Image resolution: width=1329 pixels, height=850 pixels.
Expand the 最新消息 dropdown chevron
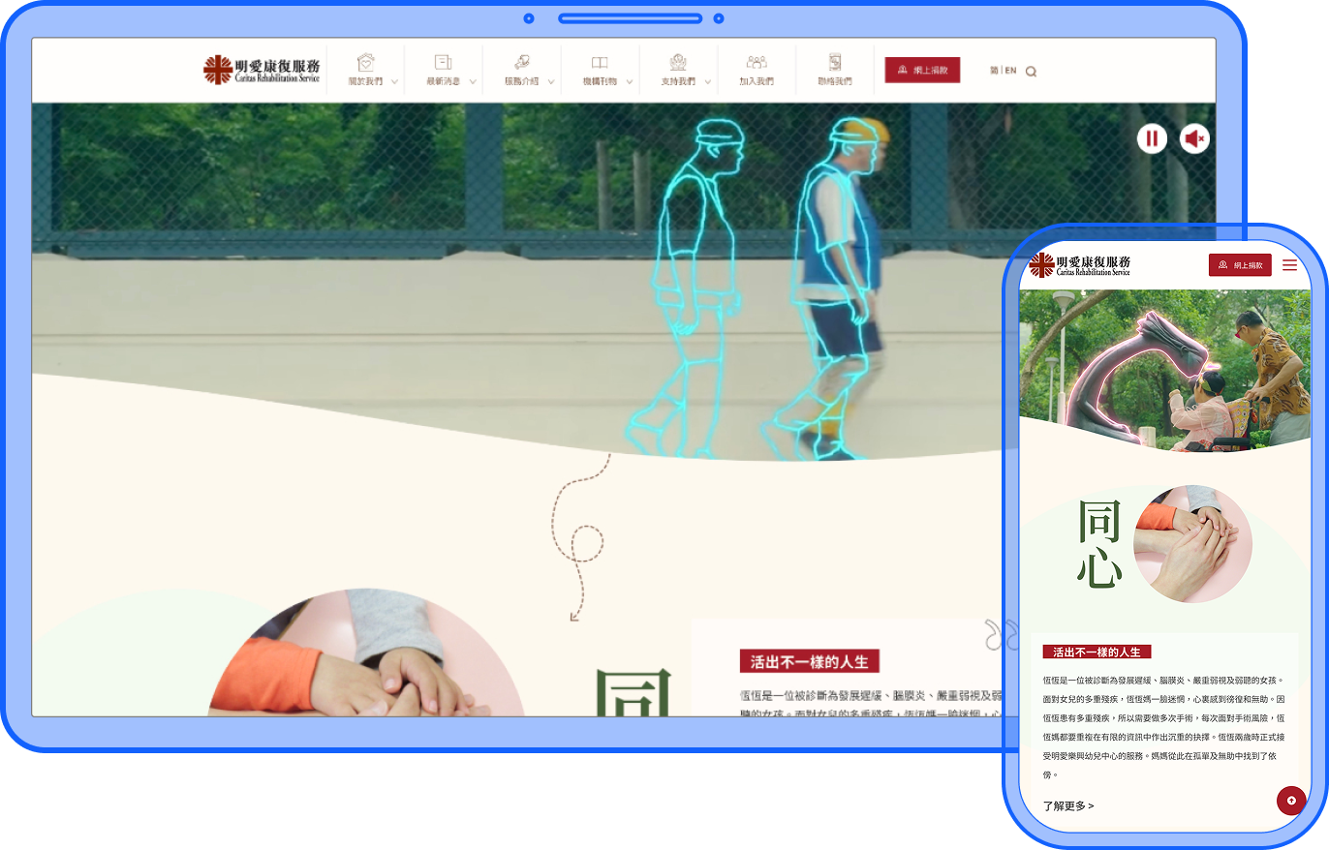pyautogui.click(x=473, y=82)
